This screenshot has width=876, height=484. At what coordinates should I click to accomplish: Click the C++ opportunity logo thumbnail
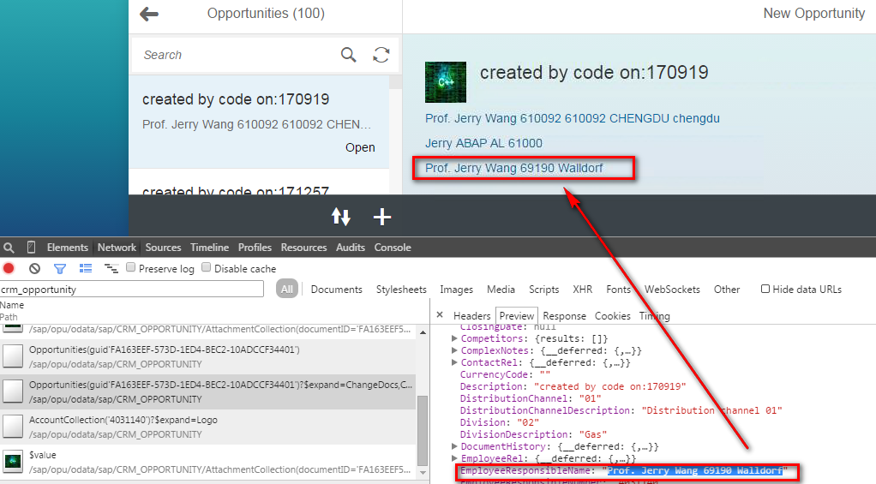point(445,82)
